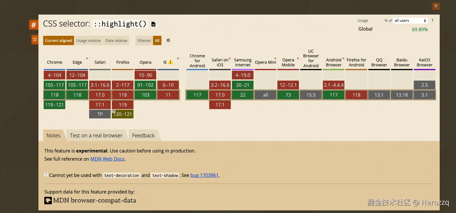Switch to Date relative view
The image size is (456, 213).
pyautogui.click(x=116, y=40)
